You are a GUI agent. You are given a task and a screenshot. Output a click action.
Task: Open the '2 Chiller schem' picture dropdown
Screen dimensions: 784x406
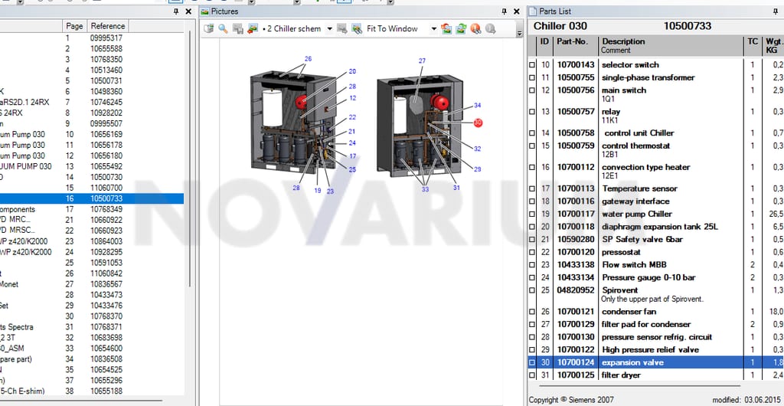pos(329,29)
